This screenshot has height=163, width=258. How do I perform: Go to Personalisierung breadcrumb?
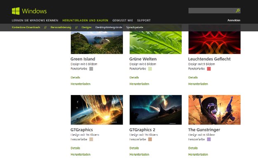61,28
